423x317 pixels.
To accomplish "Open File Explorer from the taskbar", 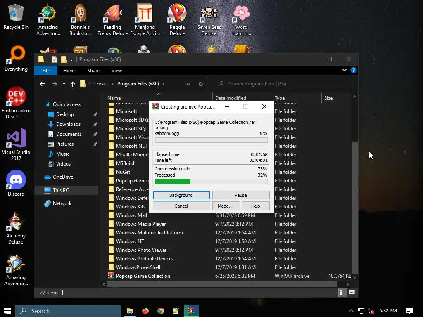I will click(x=130, y=311).
